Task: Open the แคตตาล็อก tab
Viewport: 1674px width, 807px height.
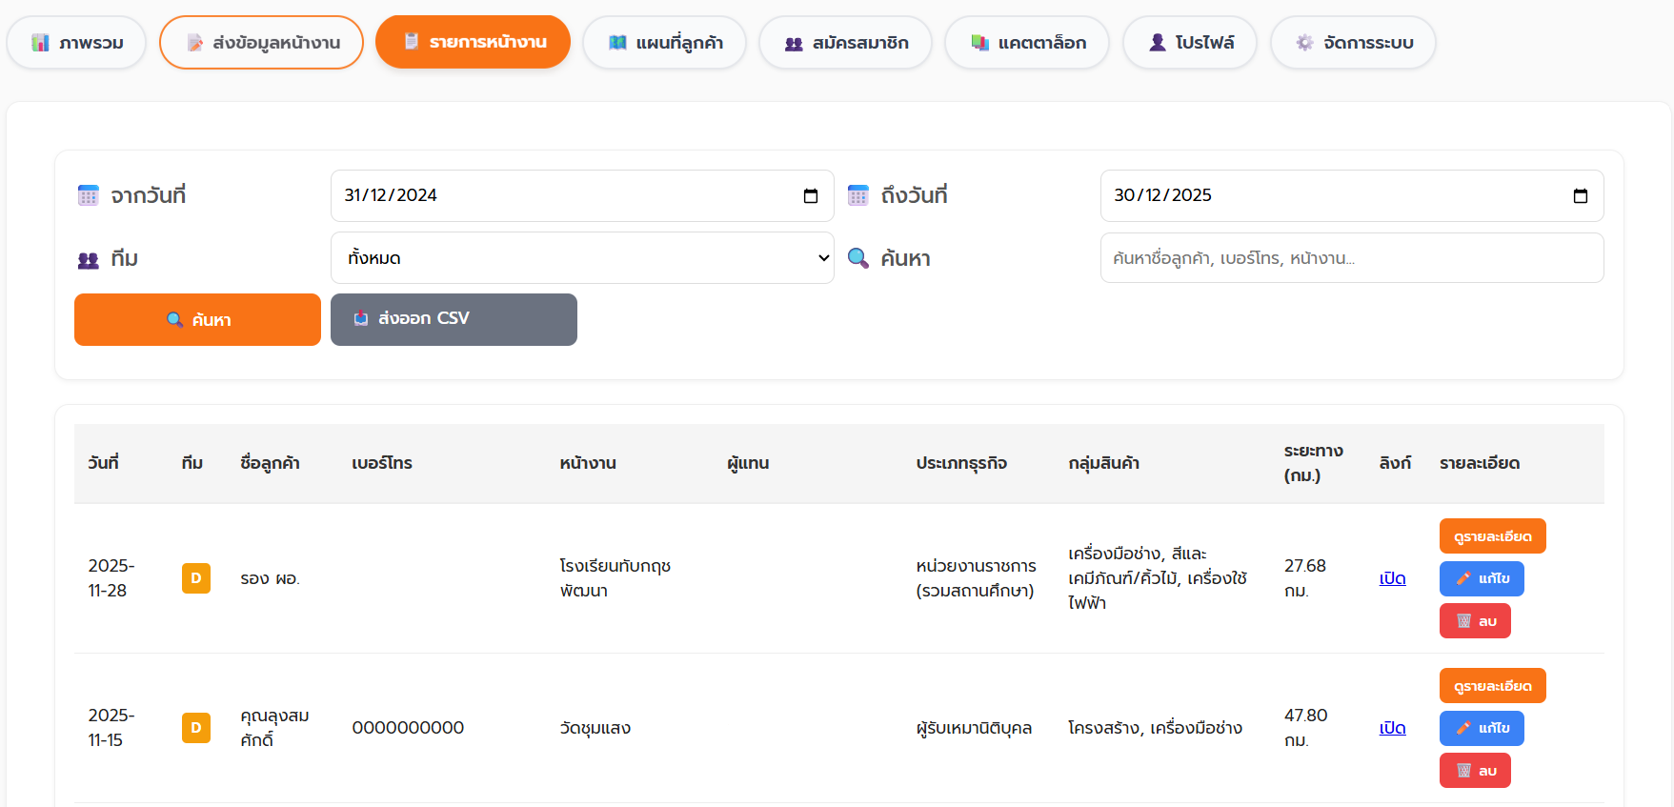Action: [x=1026, y=43]
